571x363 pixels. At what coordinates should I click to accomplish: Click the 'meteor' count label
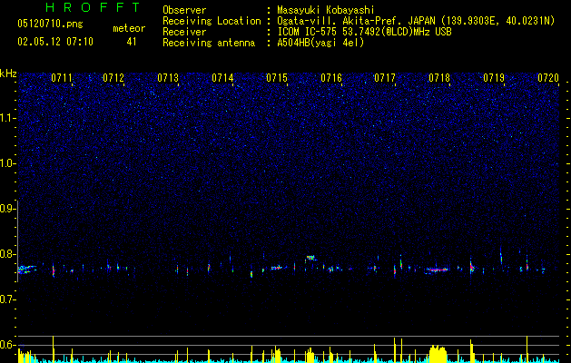pos(129,28)
